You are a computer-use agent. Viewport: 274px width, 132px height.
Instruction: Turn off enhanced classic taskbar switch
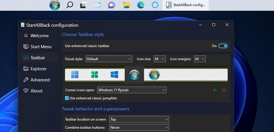coord(223,46)
